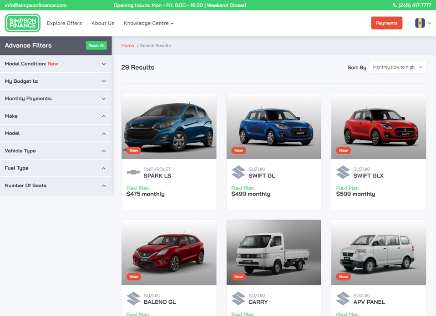Open the Suzuki APV Panel van photo

pyautogui.click(x=379, y=252)
